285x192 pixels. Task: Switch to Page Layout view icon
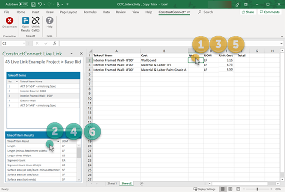[230, 189]
